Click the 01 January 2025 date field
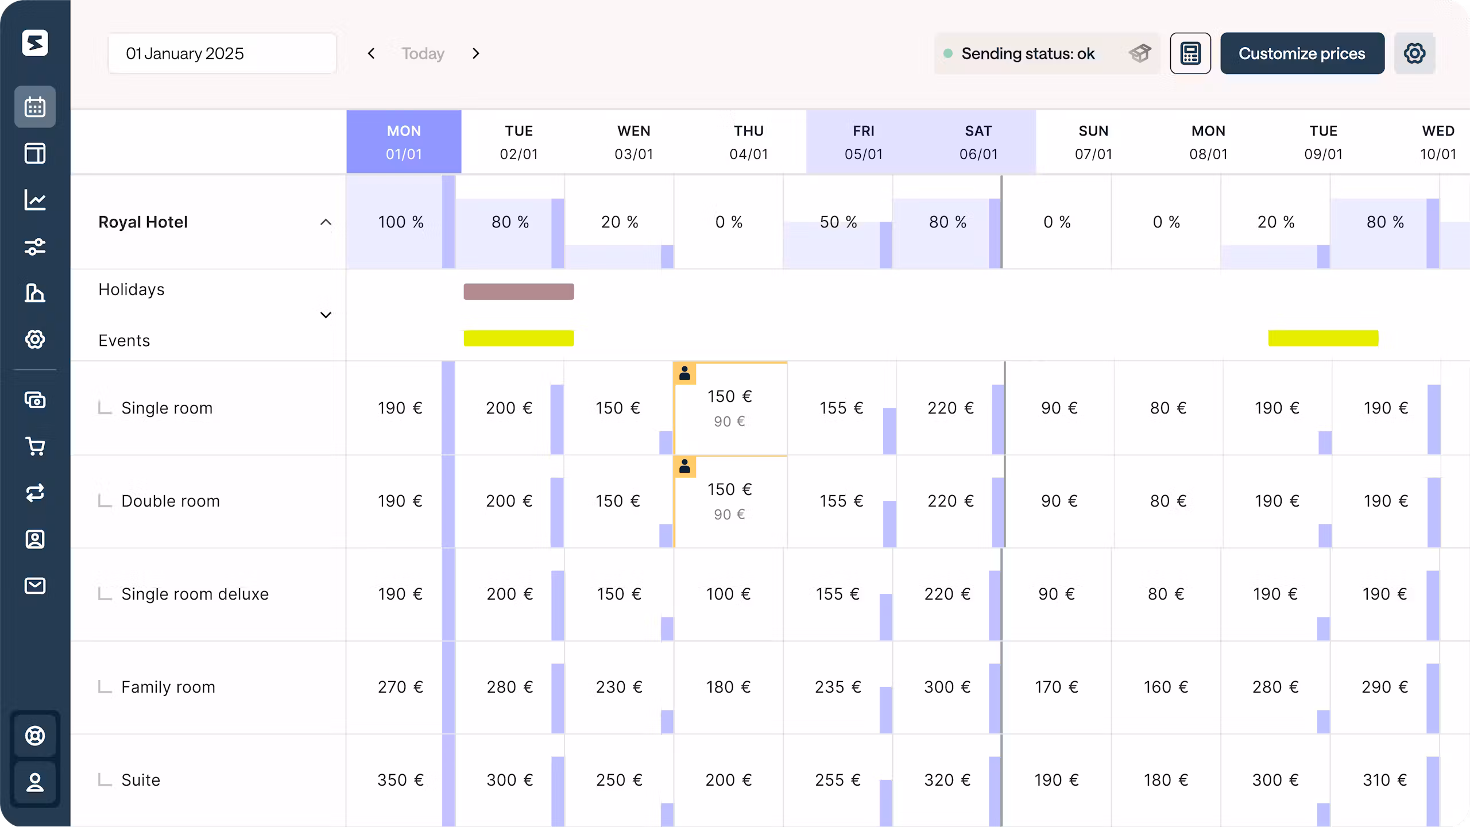The image size is (1470, 827). [222, 53]
